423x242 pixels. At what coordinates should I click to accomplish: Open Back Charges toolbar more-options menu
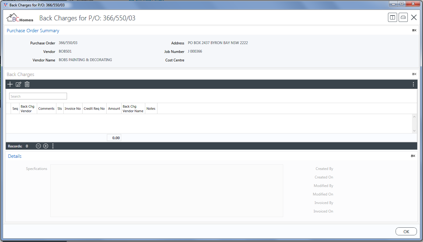coord(413,84)
